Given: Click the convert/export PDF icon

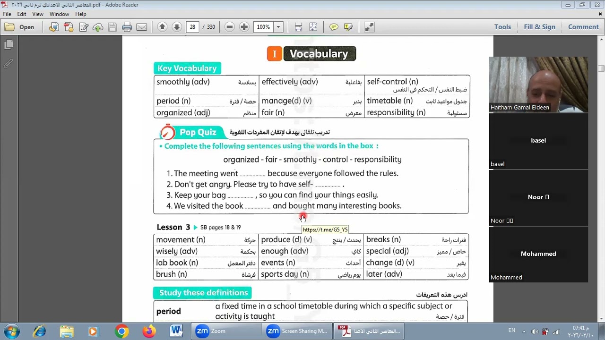Looking at the screenshot, I should click(54, 27).
